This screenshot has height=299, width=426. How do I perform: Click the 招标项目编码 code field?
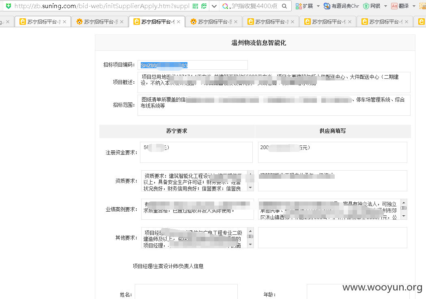click(193, 65)
